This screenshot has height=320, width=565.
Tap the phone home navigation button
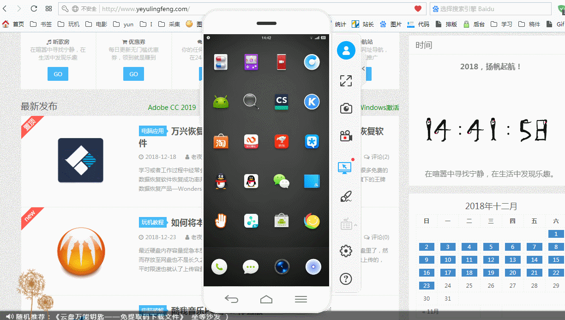tap(266, 299)
